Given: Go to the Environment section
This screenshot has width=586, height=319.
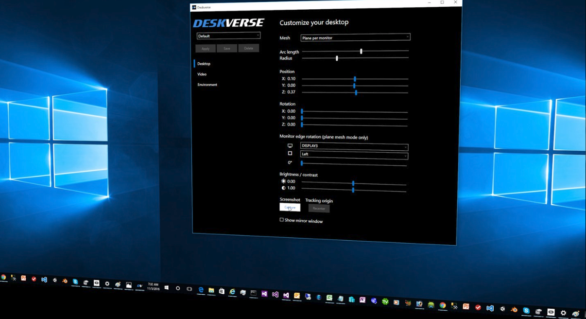Looking at the screenshot, I should [207, 85].
